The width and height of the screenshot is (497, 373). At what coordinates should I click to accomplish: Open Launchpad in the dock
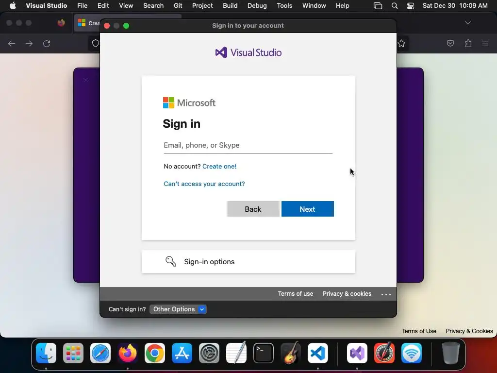[73, 353]
